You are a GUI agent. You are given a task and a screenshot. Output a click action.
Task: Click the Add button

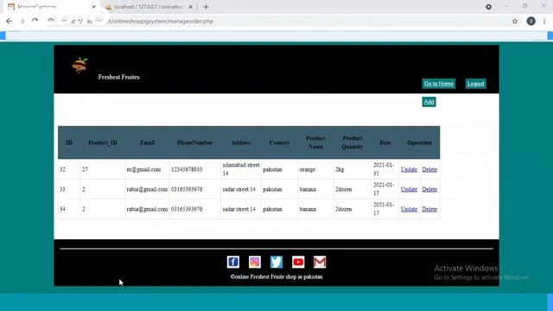tap(429, 102)
